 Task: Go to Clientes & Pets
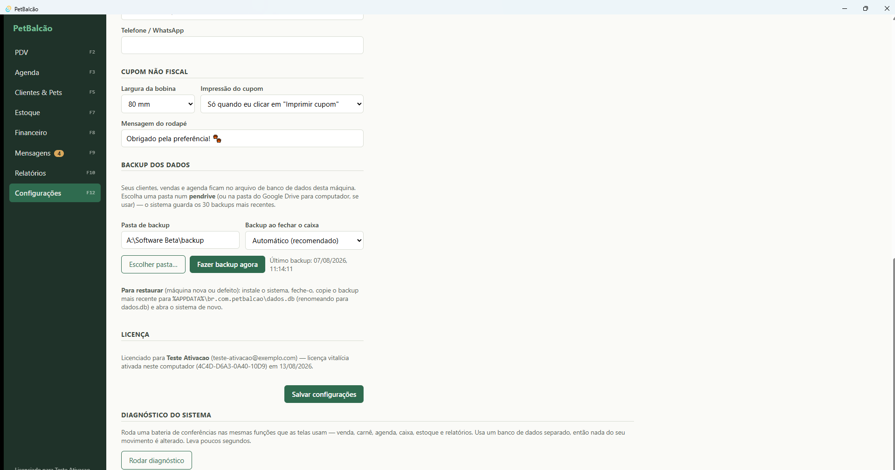click(x=55, y=92)
